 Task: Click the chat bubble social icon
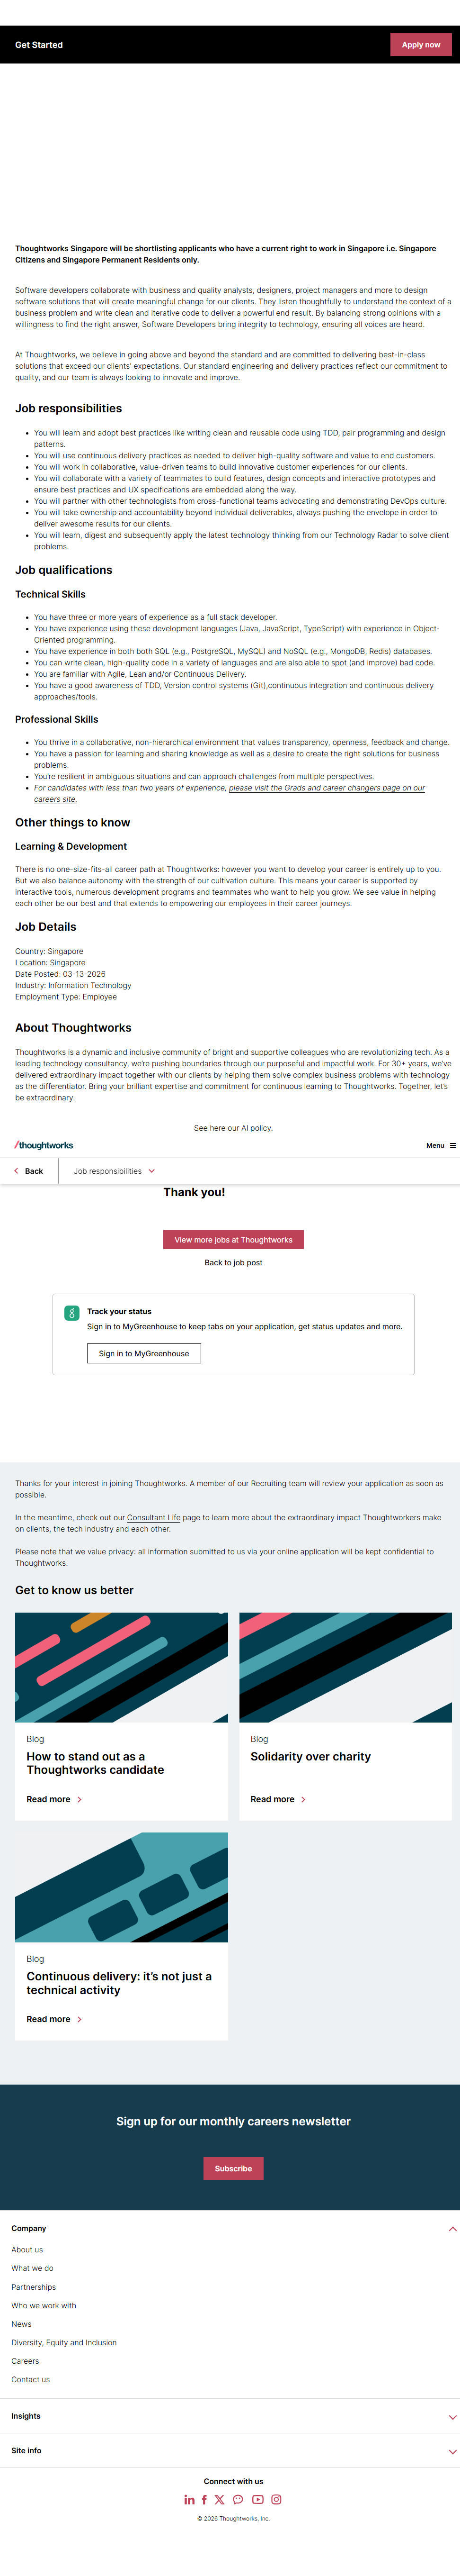tap(238, 2499)
